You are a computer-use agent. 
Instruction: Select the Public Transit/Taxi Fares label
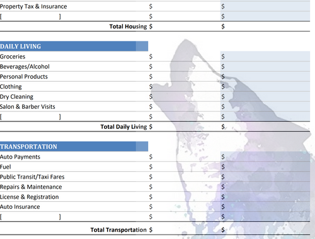click(32, 177)
